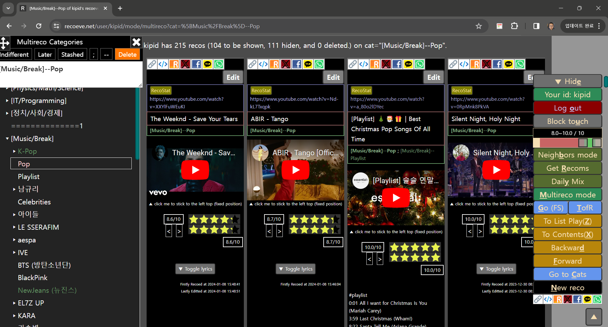Expand the aespa subcategory
Image resolution: width=608 pixels, height=327 pixels.
click(x=14, y=240)
